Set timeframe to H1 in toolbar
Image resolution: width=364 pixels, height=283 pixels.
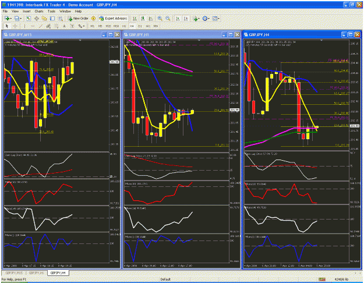[x=124, y=26]
